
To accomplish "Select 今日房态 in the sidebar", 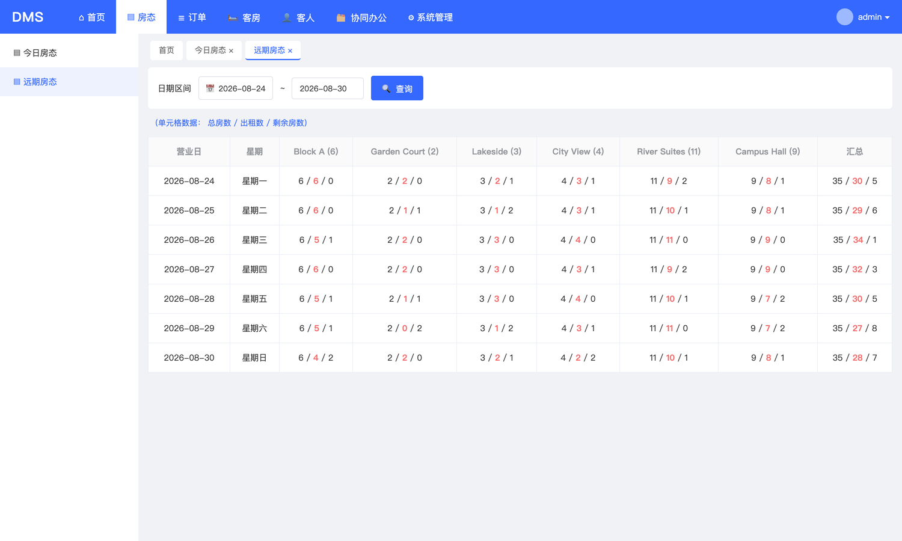I will click(69, 53).
